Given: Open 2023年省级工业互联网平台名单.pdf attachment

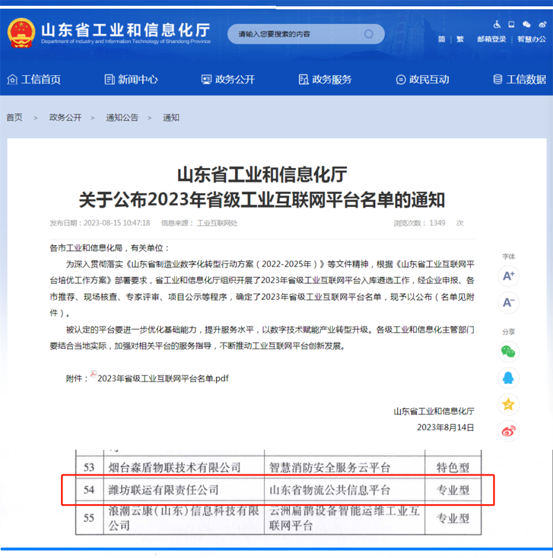Looking at the screenshot, I should (163, 378).
